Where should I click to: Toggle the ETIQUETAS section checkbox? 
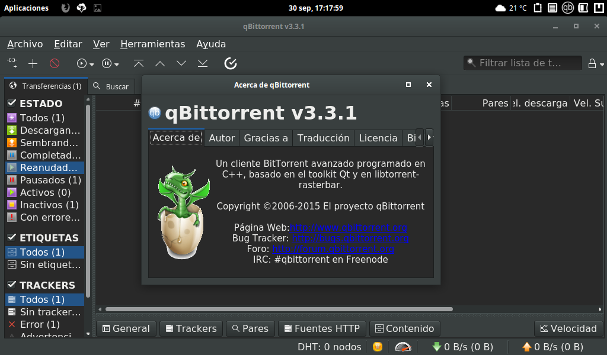coord(12,237)
